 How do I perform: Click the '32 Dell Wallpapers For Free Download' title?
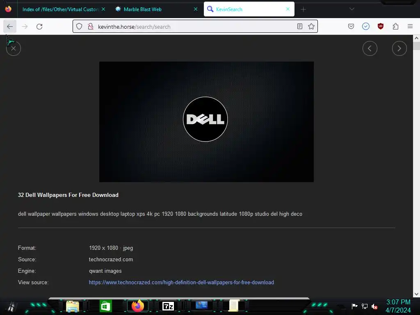pyautogui.click(x=68, y=195)
